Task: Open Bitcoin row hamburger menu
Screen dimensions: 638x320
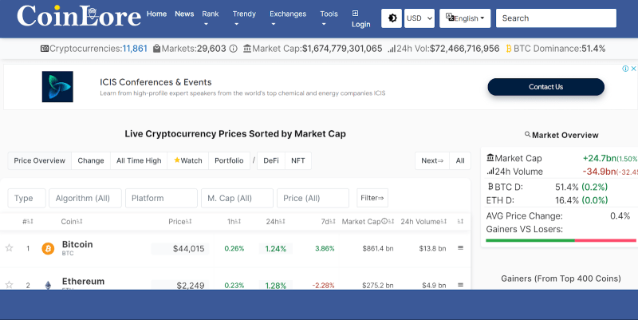Action: 461,247
